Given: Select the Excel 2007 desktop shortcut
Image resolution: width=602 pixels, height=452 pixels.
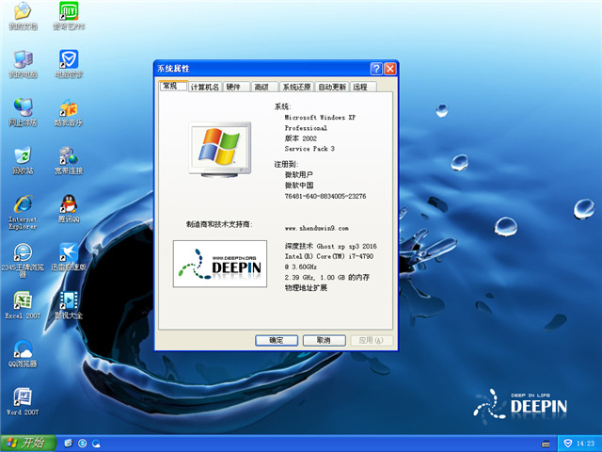Looking at the screenshot, I should 23,305.
